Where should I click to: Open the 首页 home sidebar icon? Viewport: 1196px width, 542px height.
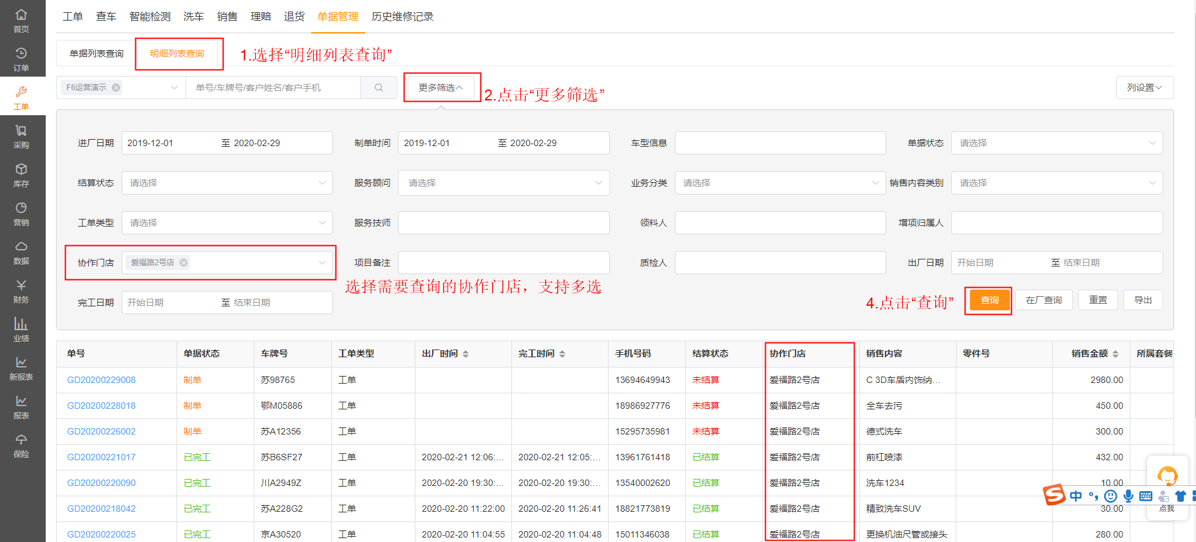21,15
